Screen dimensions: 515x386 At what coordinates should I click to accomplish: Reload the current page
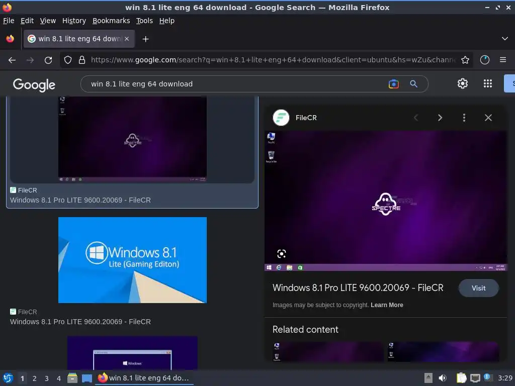48,60
